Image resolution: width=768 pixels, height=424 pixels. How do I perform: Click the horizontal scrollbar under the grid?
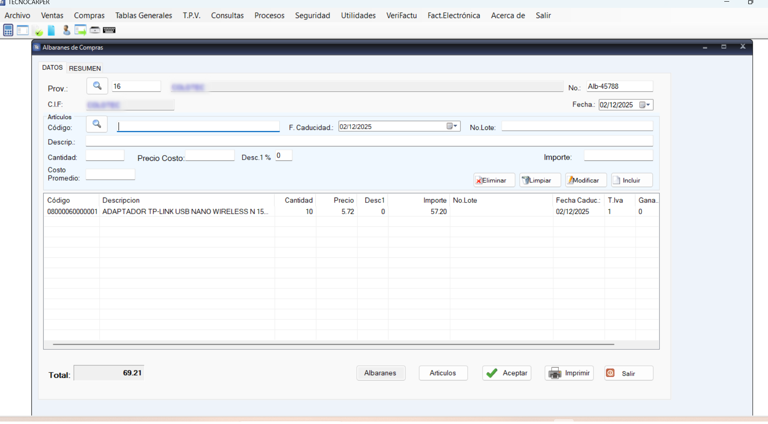click(333, 344)
